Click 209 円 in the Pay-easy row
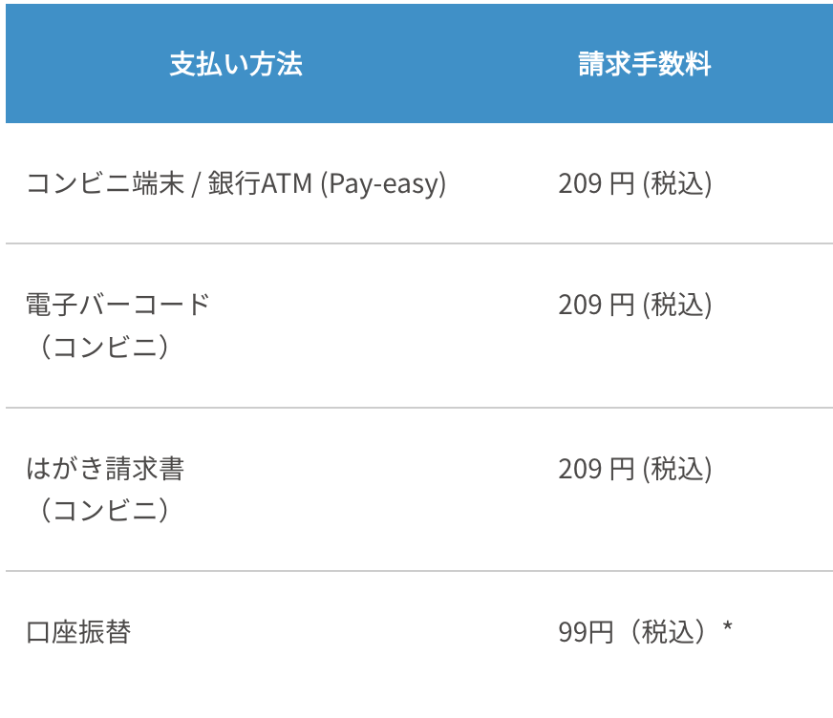This screenshot has width=833, height=718. point(596,183)
